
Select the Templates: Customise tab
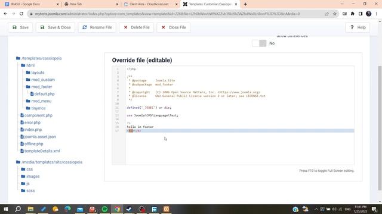[x=210, y=4]
